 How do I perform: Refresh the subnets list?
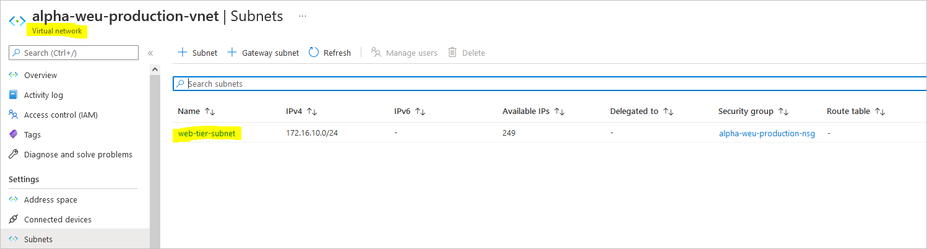pos(330,53)
